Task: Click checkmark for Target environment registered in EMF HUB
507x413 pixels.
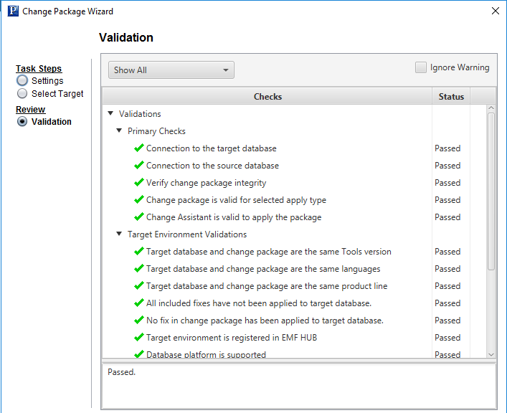Action: (139, 338)
